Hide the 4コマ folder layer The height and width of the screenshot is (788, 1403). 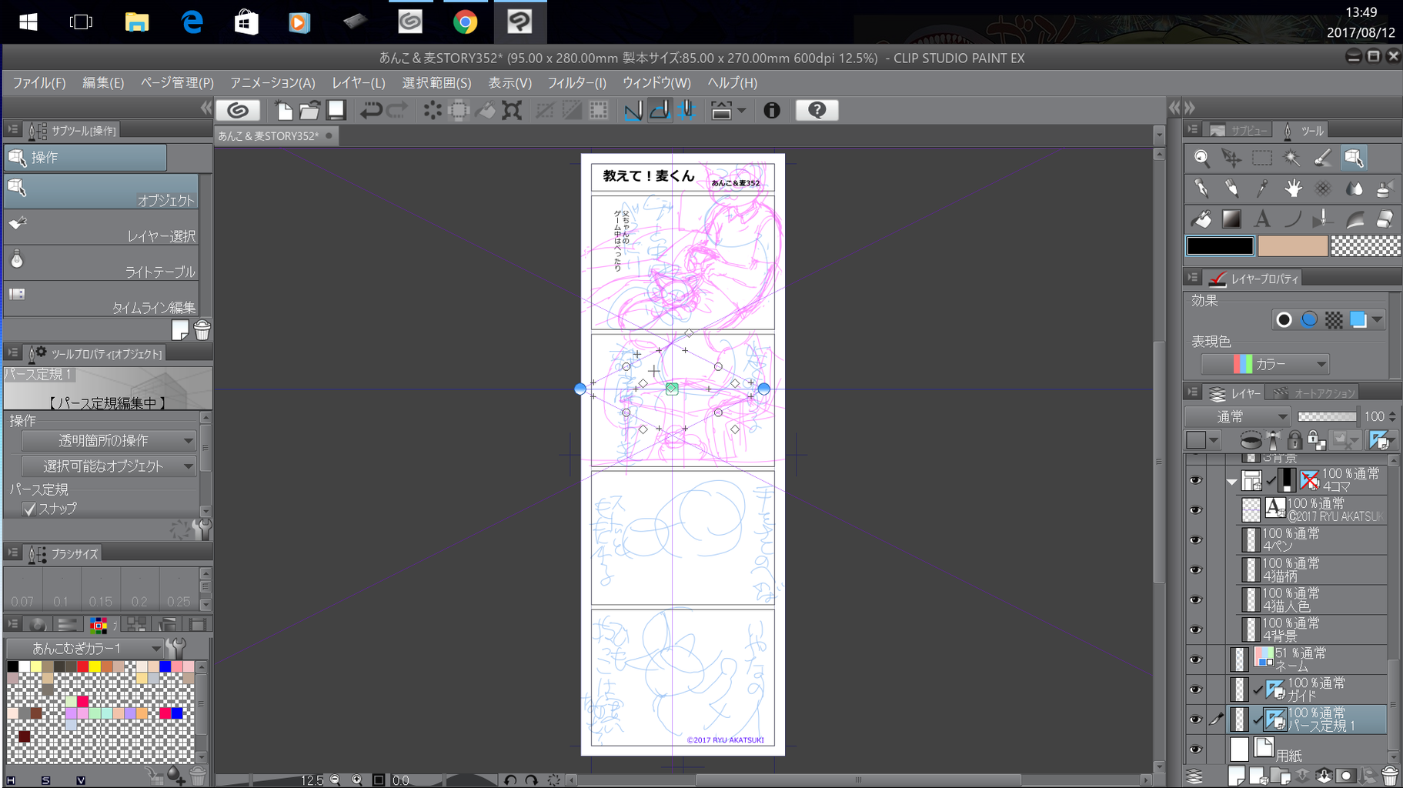pos(1195,480)
